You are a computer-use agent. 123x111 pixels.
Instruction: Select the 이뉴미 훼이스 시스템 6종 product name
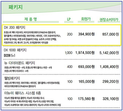23,93
